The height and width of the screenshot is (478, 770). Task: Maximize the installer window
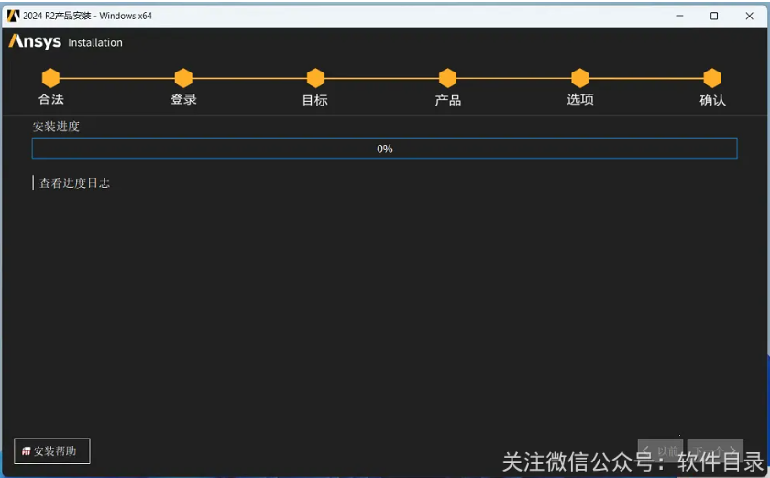tap(714, 16)
